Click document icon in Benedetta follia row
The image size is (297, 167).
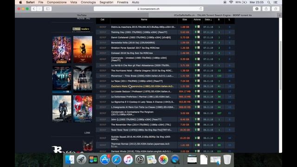tap(199, 42)
